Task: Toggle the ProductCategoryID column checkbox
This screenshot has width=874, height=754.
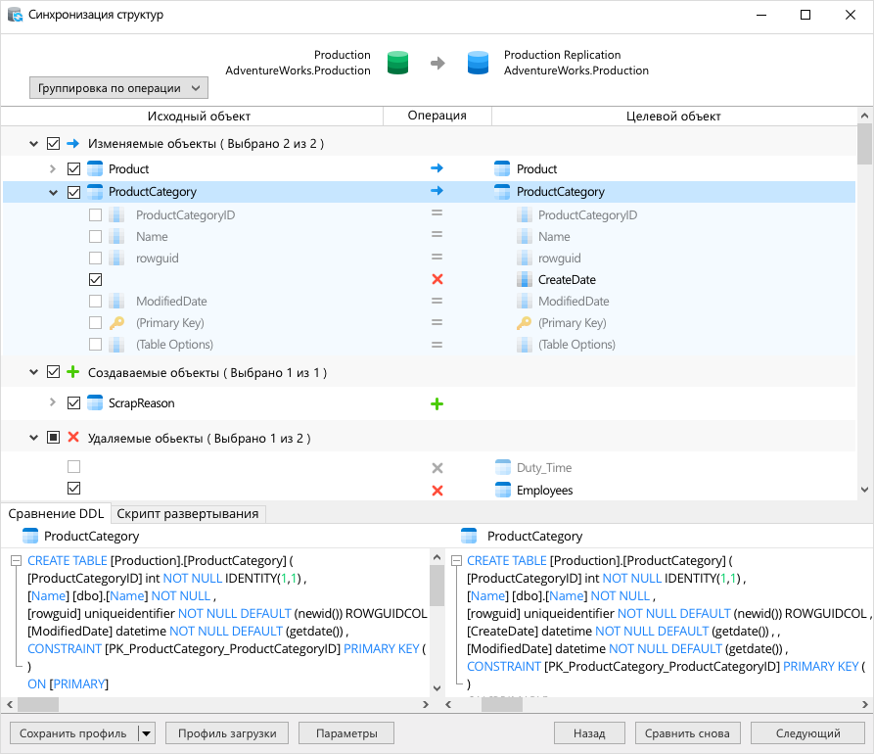Action: 95,214
